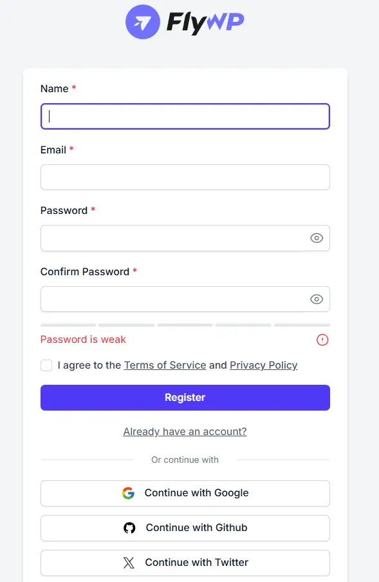Click inside the Email input field
379x582 pixels.
[185, 177]
